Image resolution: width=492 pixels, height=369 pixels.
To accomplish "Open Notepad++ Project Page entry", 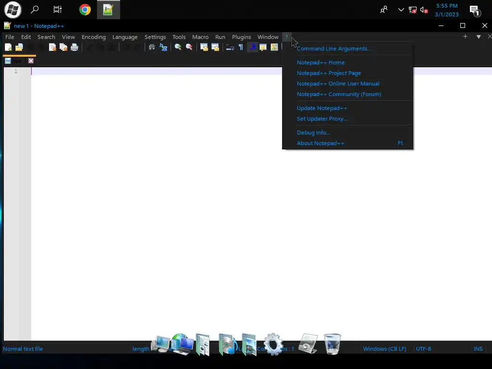I will [x=347, y=73].
